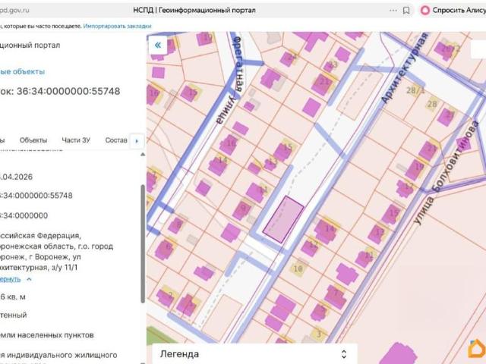Click the Import bookmarks link
486x364 pixels.
pyautogui.click(x=117, y=27)
